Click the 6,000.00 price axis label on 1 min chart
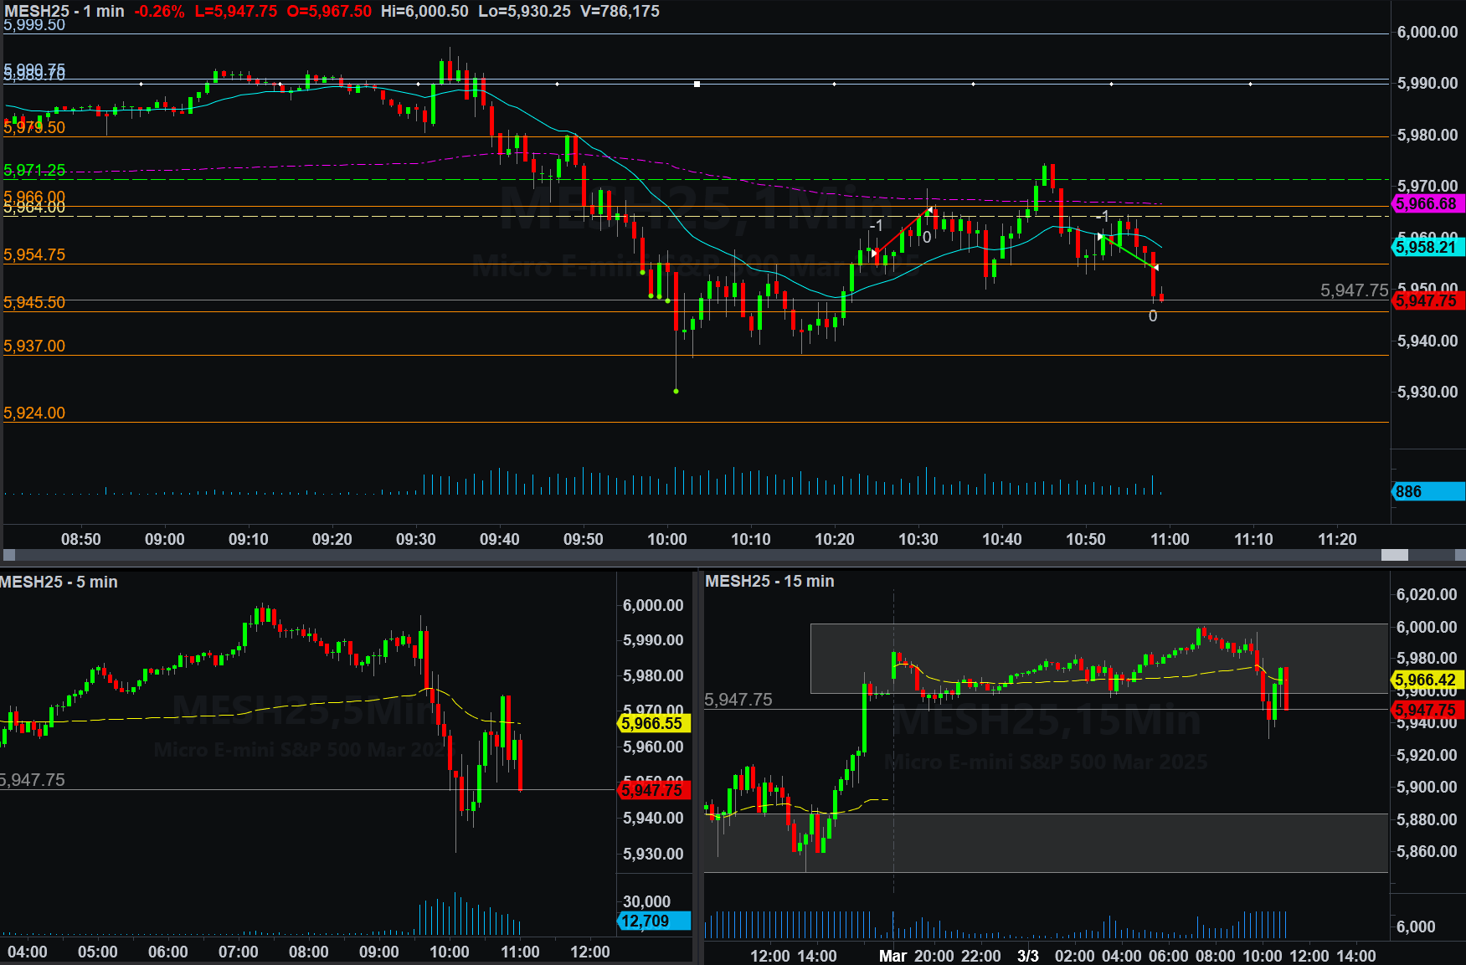Image resolution: width=1466 pixels, height=965 pixels. tap(1427, 32)
